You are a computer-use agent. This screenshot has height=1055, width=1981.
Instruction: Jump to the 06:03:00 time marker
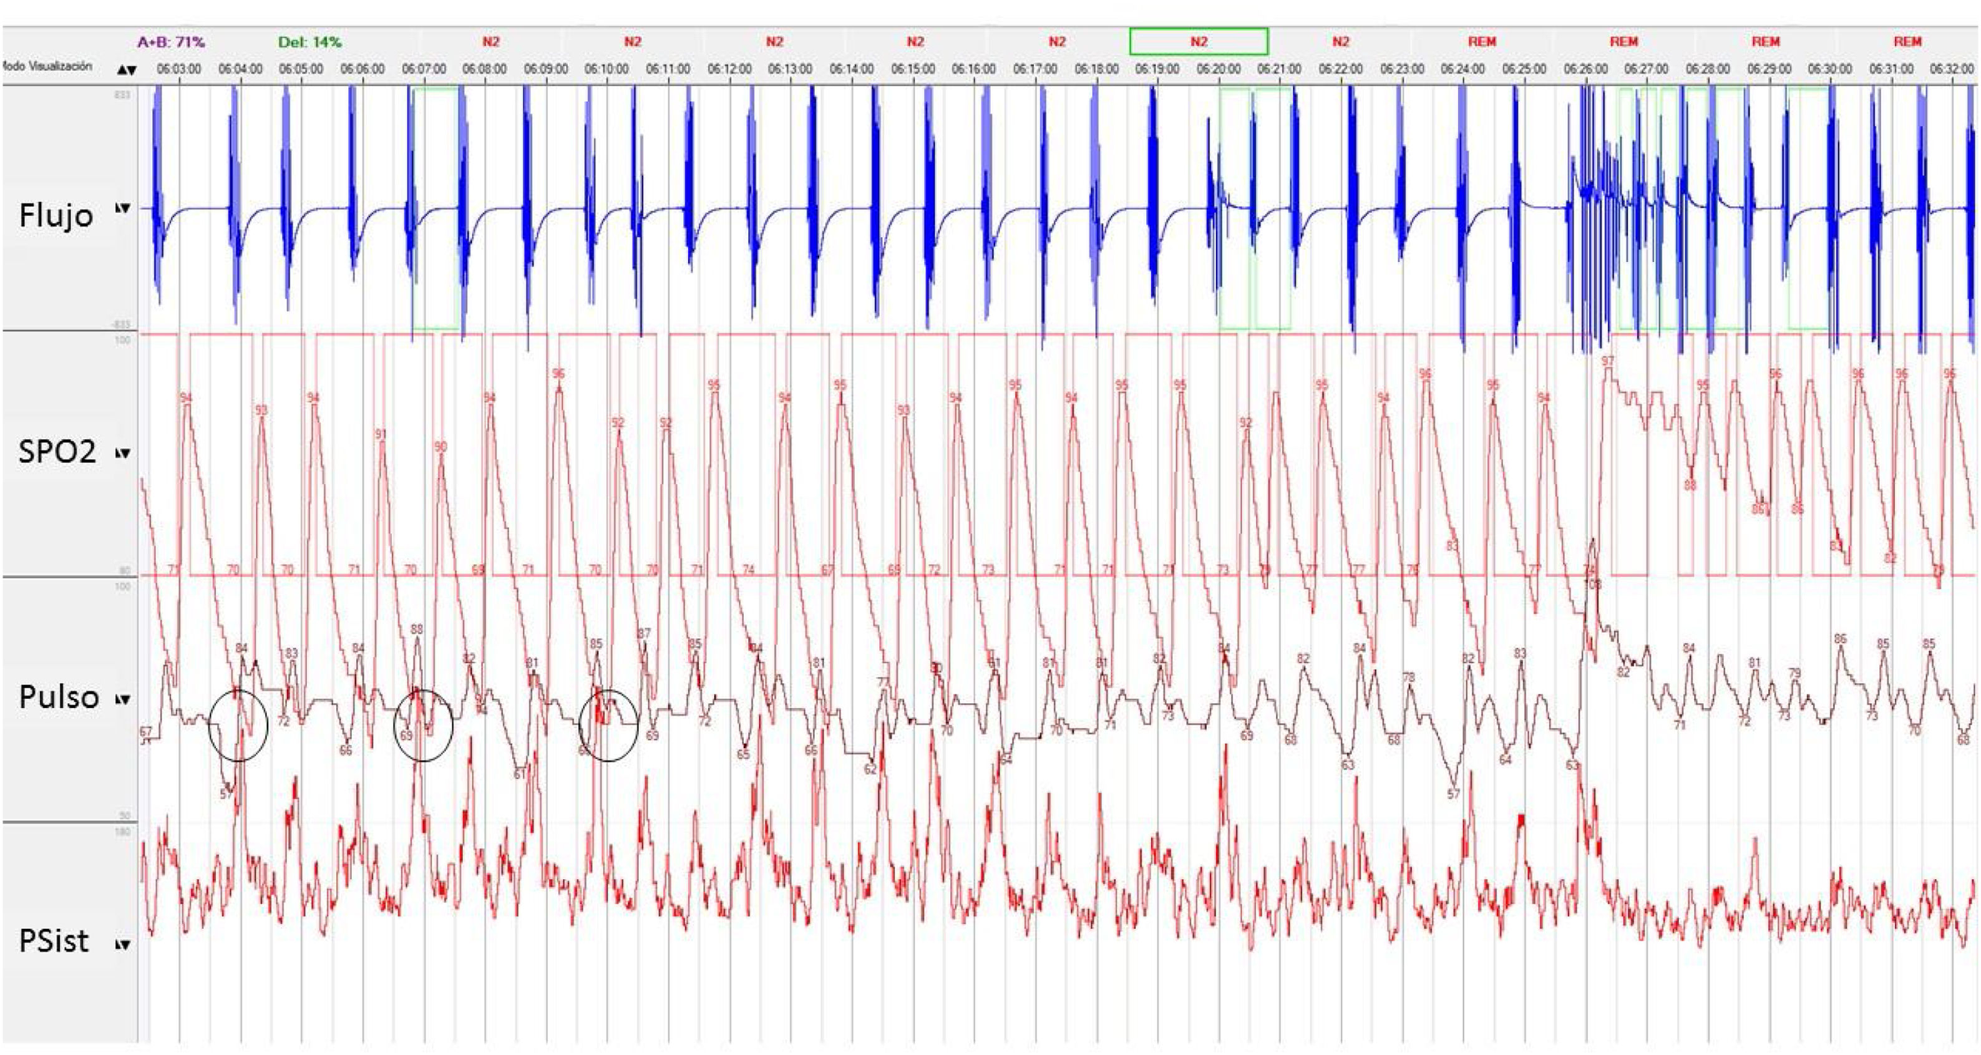(178, 69)
